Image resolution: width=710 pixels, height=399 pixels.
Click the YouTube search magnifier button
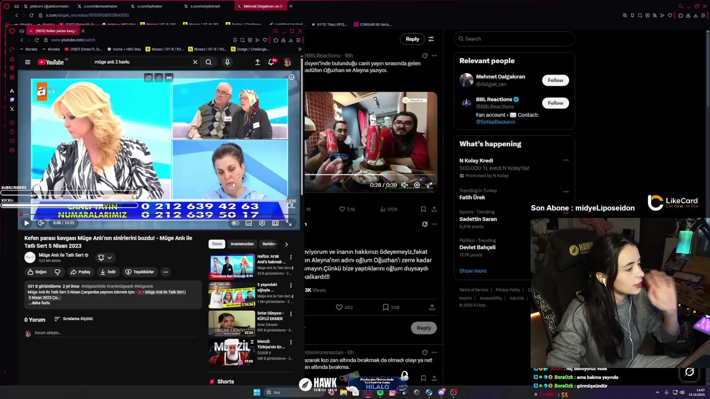(x=209, y=62)
